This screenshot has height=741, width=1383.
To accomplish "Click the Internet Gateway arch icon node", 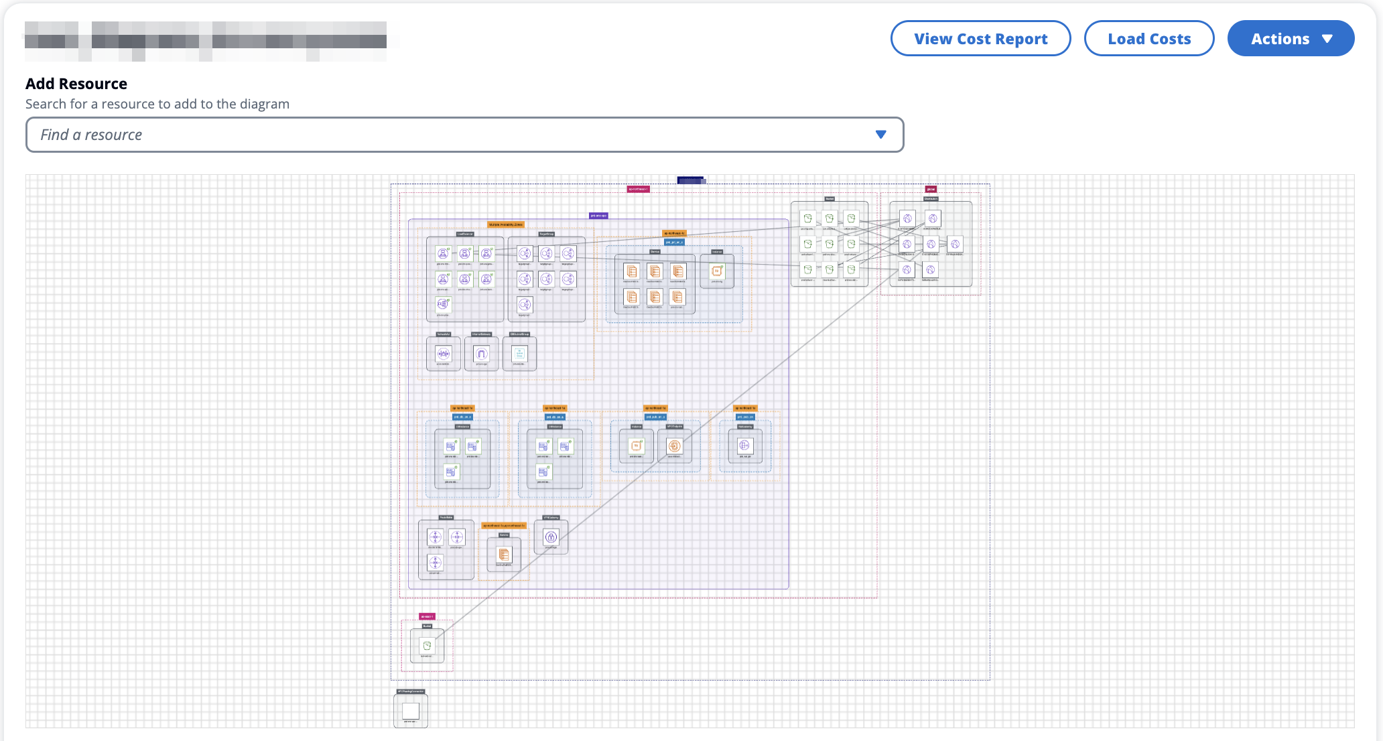I will [481, 354].
